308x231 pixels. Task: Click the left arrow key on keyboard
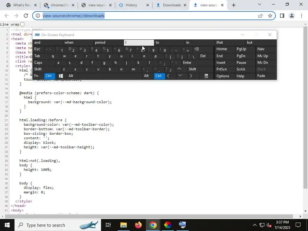tap(168, 76)
